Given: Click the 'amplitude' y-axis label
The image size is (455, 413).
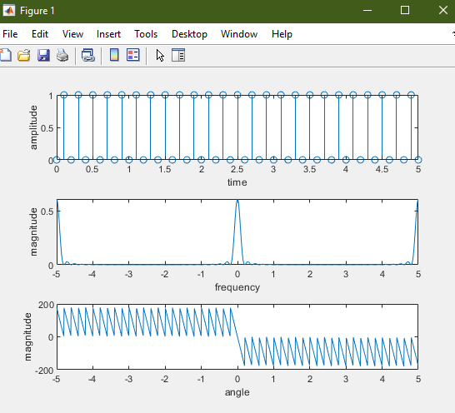Looking at the screenshot, I should [33, 127].
